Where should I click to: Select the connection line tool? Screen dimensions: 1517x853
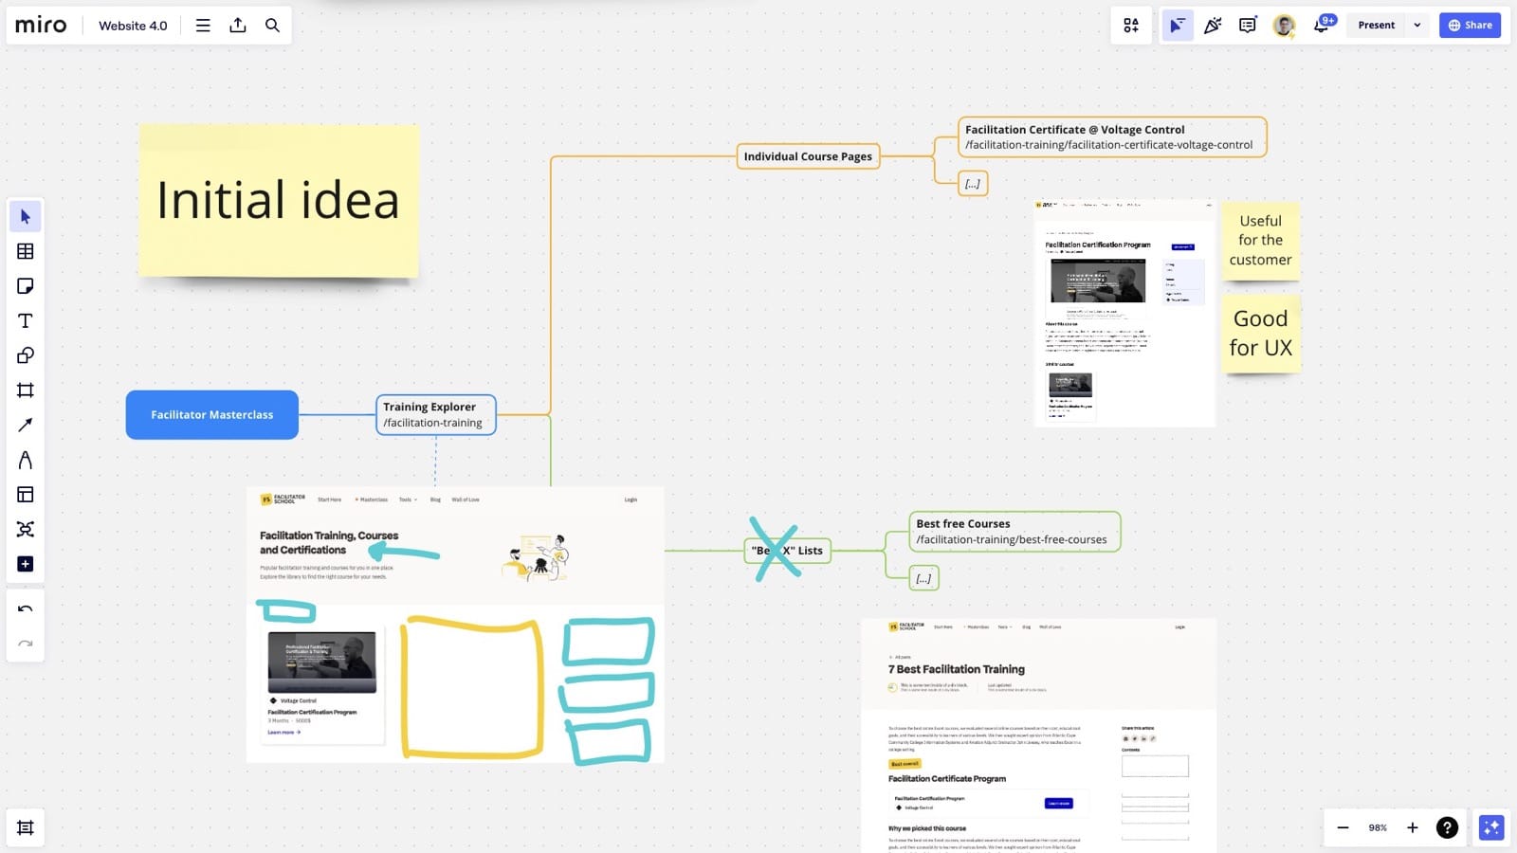pyautogui.click(x=26, y=425)
